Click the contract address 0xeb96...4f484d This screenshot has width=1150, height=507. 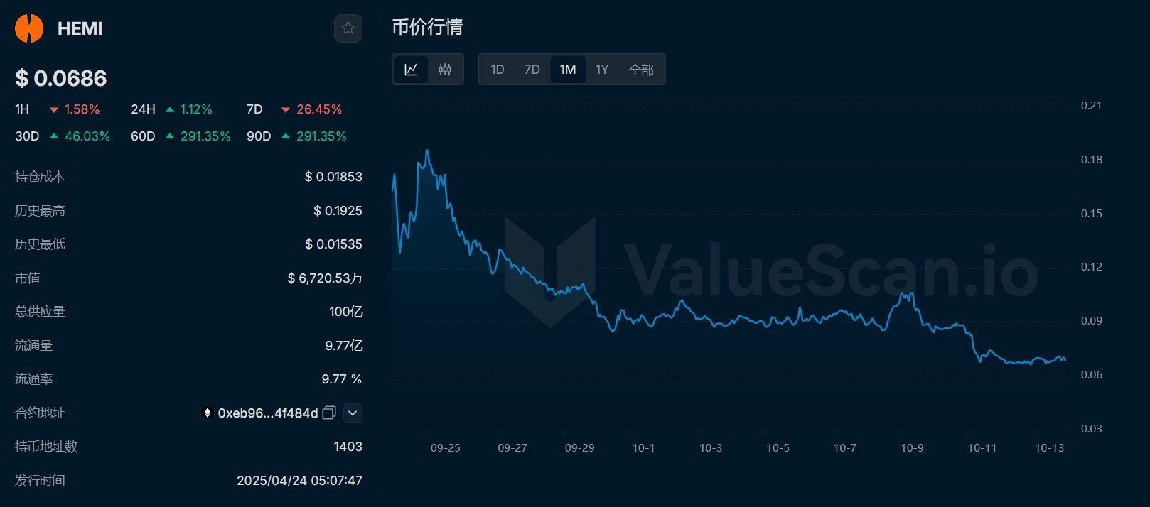point(267,413)
